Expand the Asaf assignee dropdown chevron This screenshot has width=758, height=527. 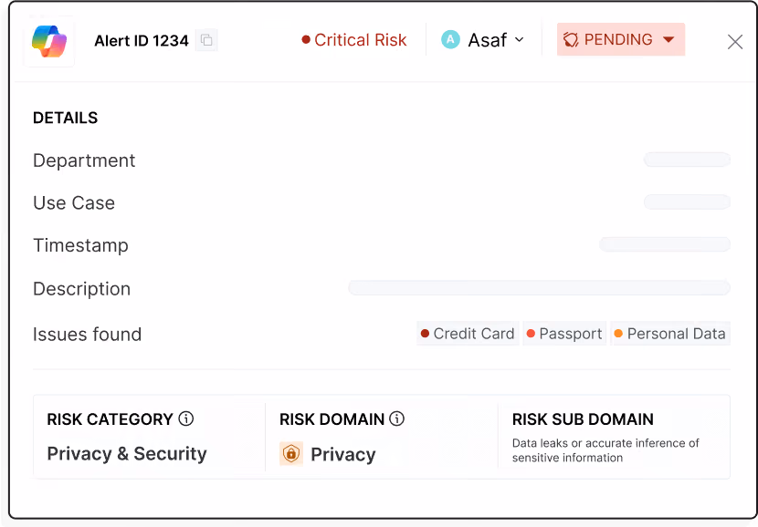pos(520,39)
